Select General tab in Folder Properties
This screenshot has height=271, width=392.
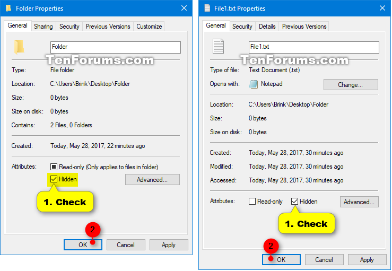pyautogui.click(x=18, y=25)
